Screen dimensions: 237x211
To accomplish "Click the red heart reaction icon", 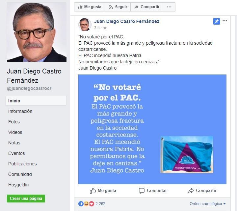I will click(92, 204).
